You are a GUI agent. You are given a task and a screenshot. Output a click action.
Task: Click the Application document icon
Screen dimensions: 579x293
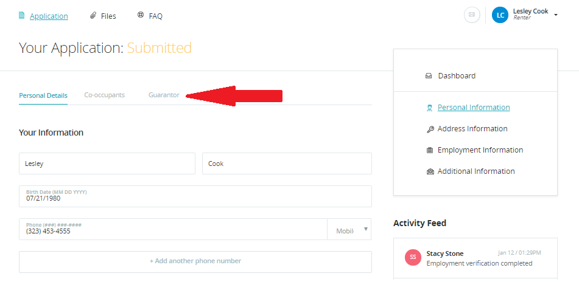coord(22,16)
